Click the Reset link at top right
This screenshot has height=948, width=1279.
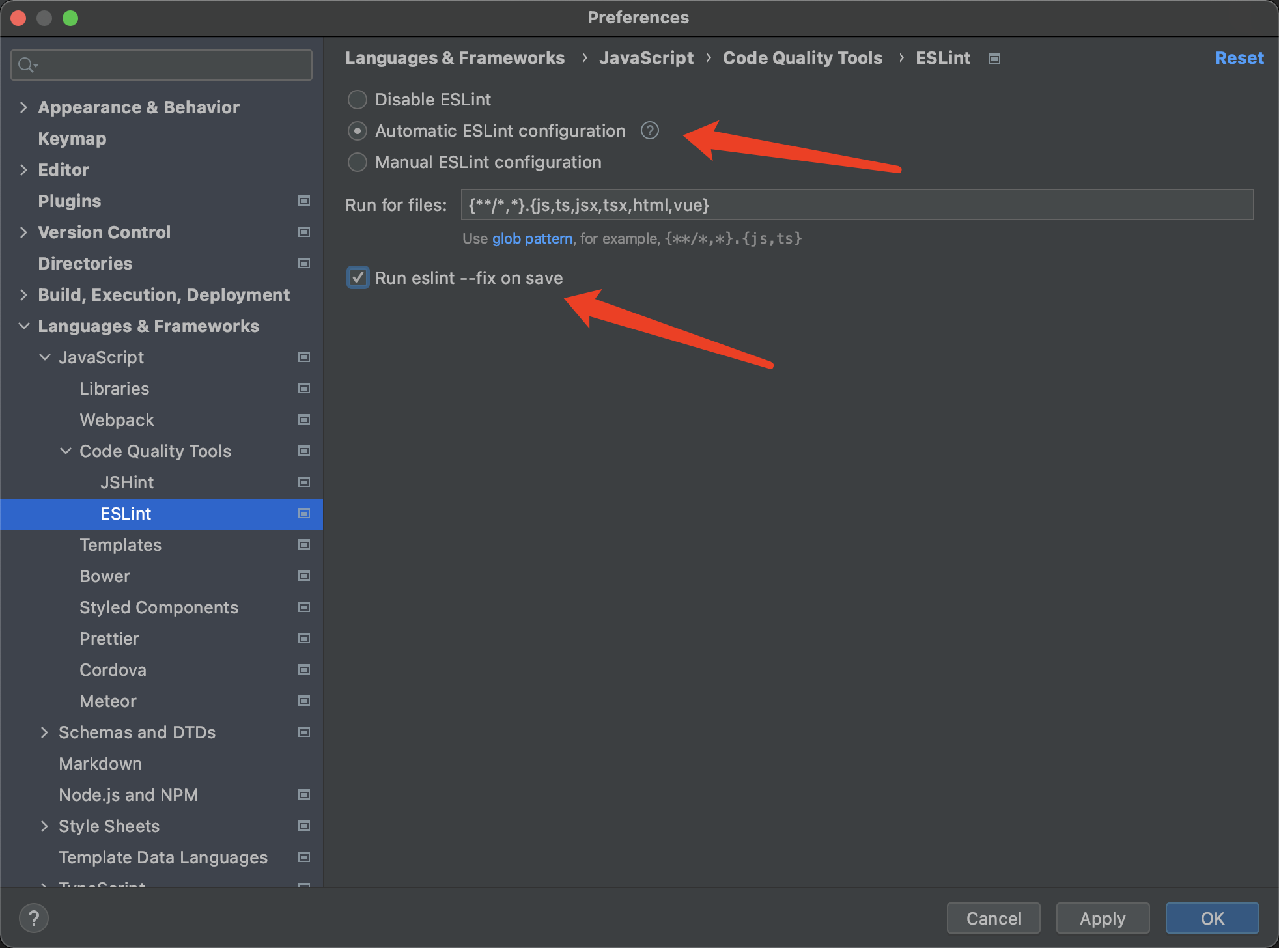pyautogui.click(x=1239, y=58)
